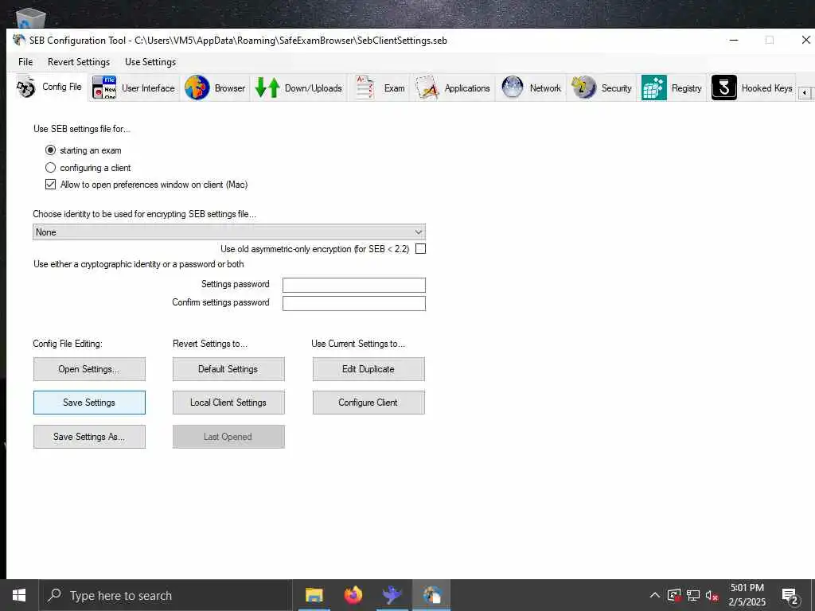Click the Config File tab icon
Screen dimensions: 815x611
click(25, 88)
